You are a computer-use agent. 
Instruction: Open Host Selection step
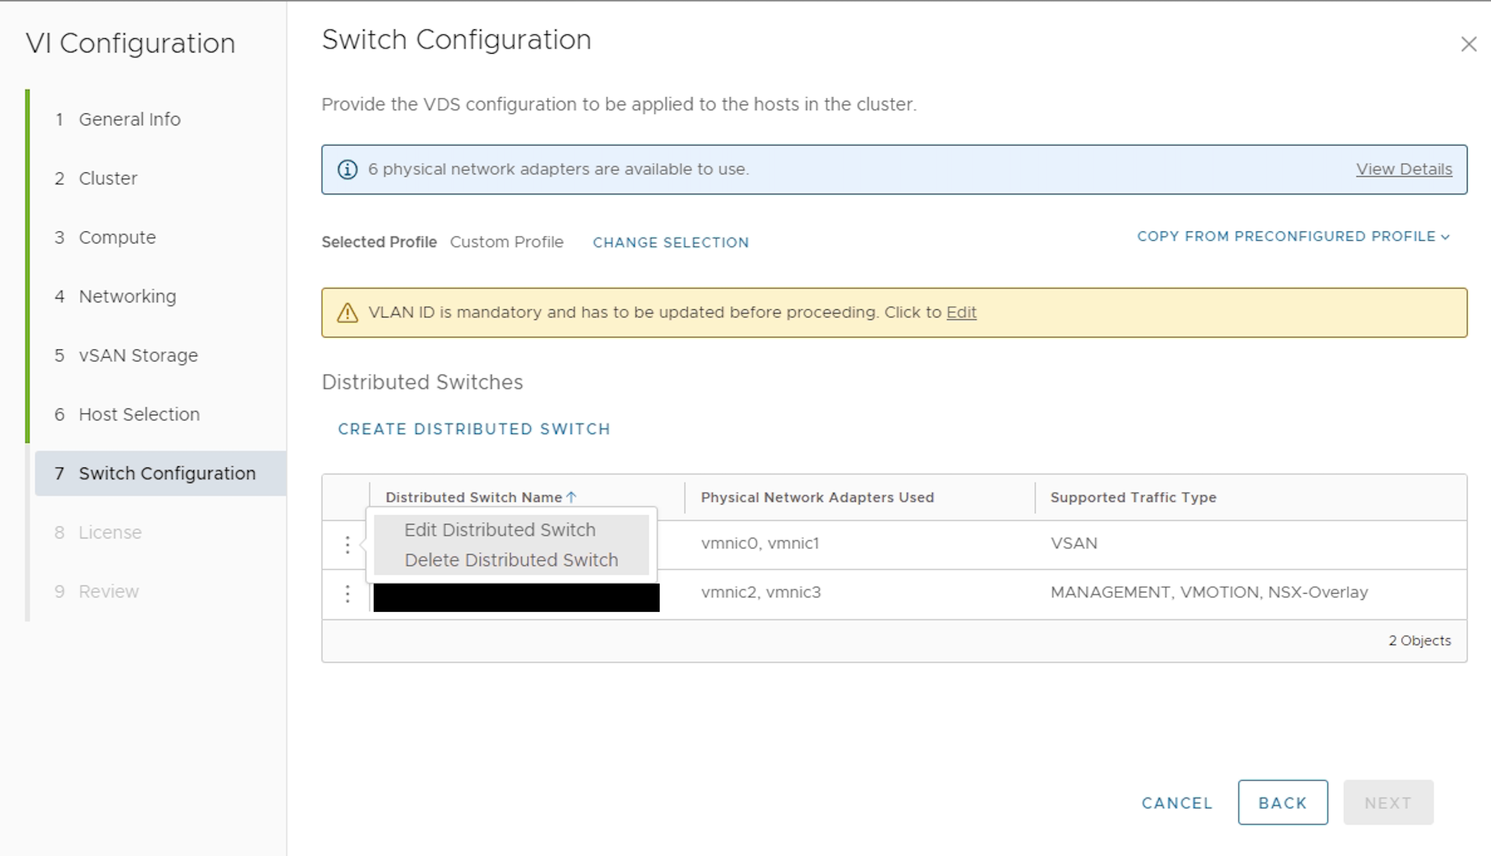point(139,415)
